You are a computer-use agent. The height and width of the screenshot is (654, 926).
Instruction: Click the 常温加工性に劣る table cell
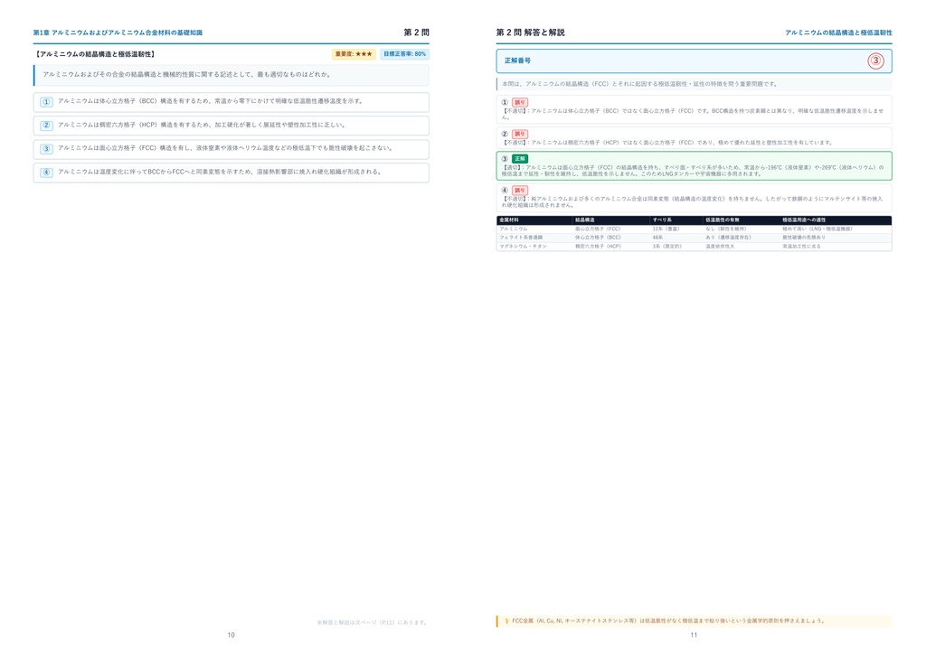(x=801, y=247)
